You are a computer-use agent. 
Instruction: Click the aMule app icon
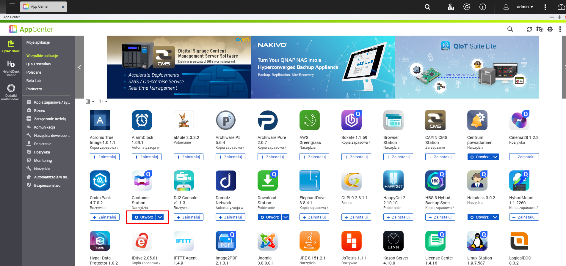[184, 120]
